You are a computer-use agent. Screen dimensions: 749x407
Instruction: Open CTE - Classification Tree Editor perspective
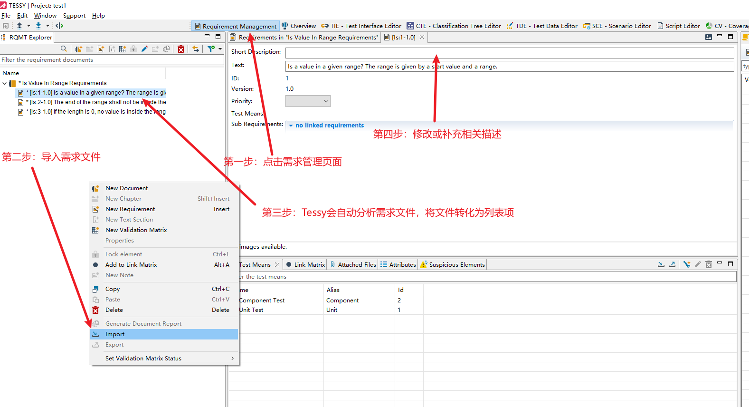pos(454,26)
